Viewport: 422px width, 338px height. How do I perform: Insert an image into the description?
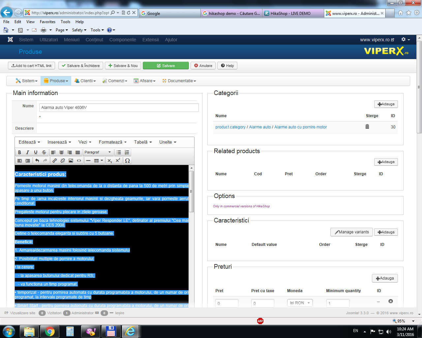click(71, 160)
